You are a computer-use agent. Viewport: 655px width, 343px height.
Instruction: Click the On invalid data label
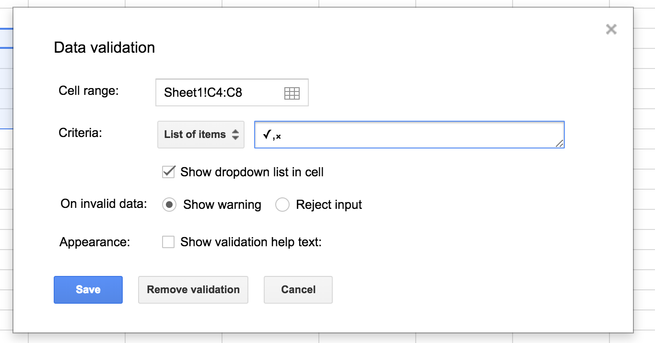tap(104, 204)
